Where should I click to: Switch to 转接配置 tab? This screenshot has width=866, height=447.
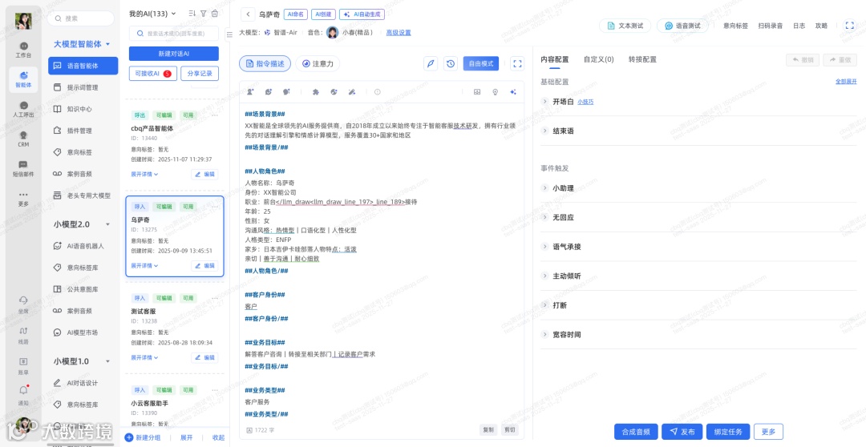[x=642, y=59]
